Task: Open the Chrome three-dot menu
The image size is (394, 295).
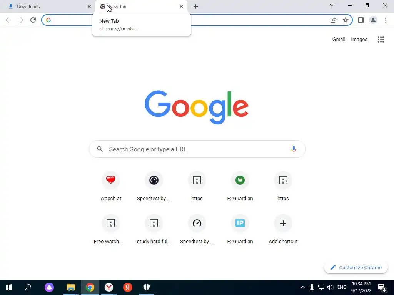Action: click(386, 20)
